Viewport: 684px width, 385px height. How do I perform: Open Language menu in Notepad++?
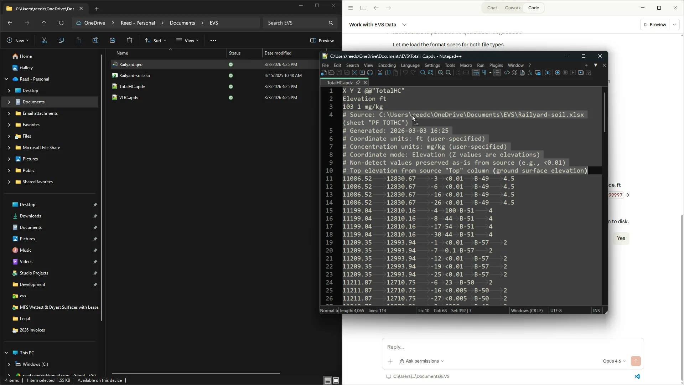(410, 66)
